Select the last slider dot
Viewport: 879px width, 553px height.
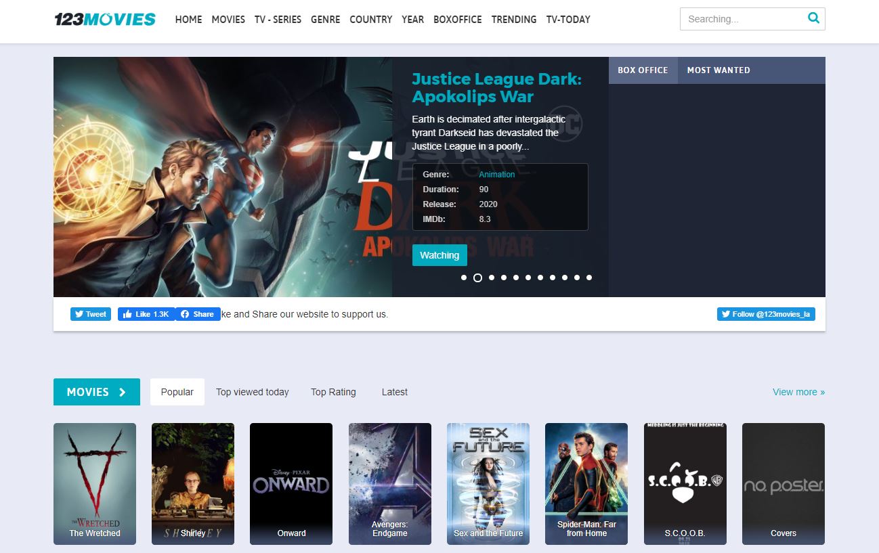pyautogui.click(x=589, y=278)
